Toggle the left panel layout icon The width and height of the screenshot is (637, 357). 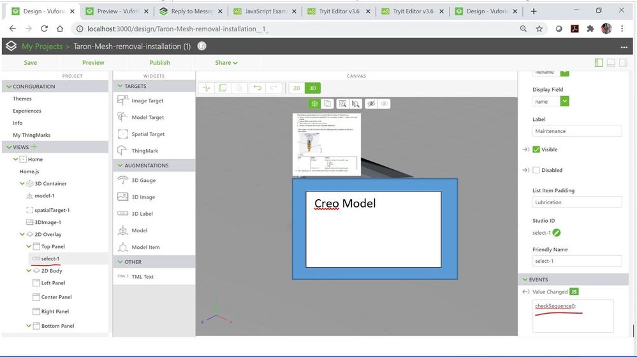click(x=598, y=62)
